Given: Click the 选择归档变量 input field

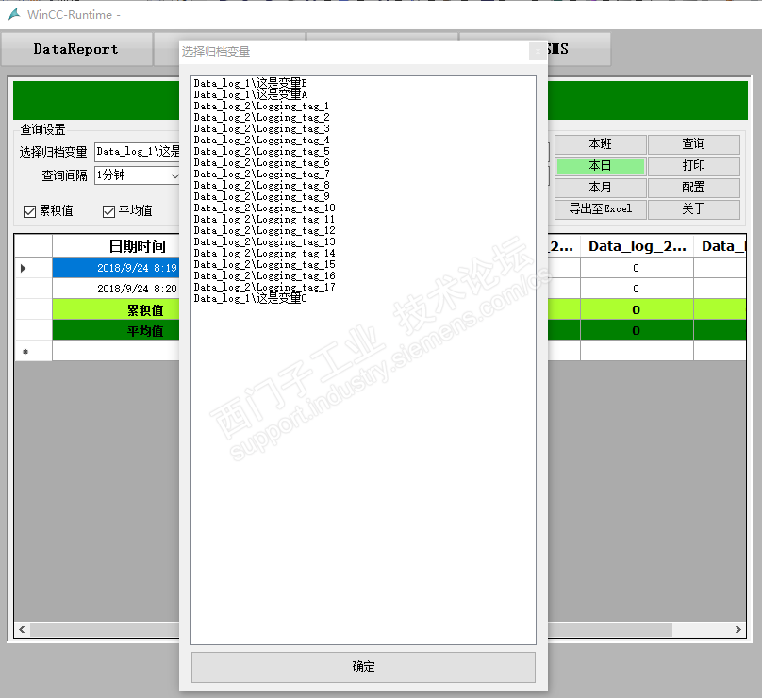Looking at the screenshot, I should pos(137,152).
